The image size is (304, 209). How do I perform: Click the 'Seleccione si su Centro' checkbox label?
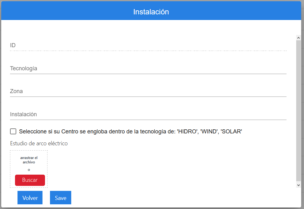130,132
